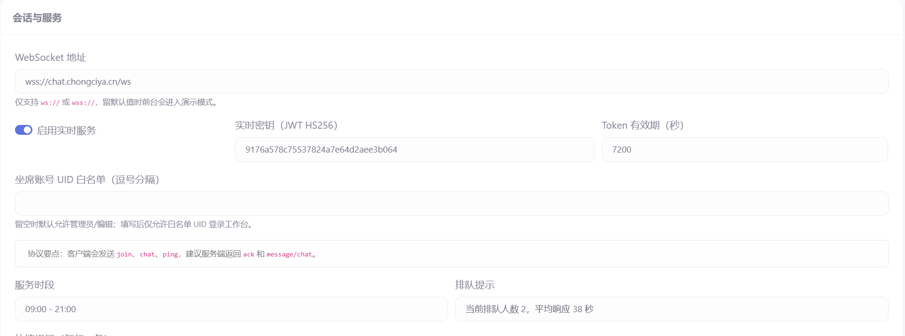Click the join code keyword in 协议要点
905x336 pixels.
124,255
